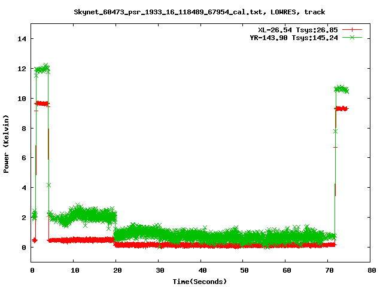Click the y-axis tick label 14
Viewport: 383px width, 287px height.
point(23,39)
